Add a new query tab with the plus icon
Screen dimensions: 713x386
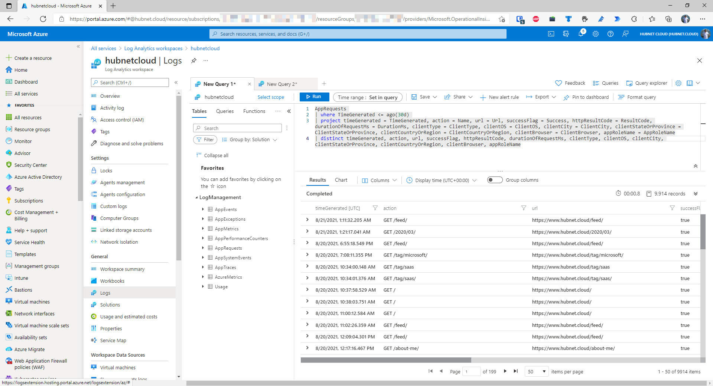coord(324,84)
